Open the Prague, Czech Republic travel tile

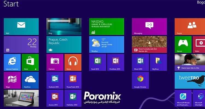(64, 44)
